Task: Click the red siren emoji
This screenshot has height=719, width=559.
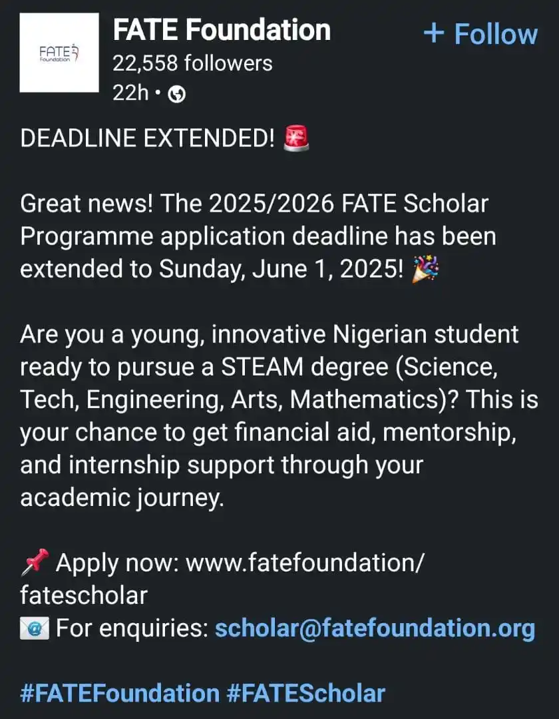Action: click(296, 138)
